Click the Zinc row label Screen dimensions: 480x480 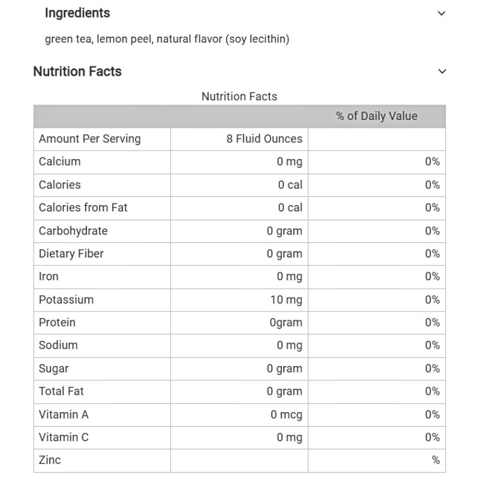[50, 460]
